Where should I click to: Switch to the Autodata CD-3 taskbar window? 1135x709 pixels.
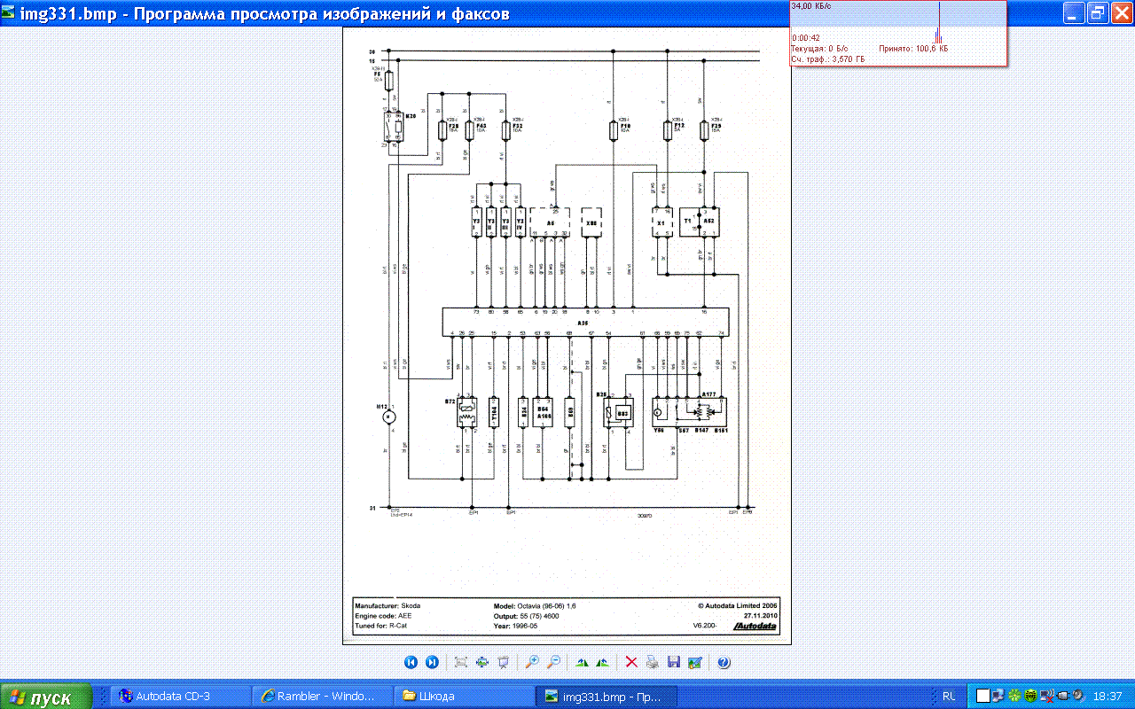pyautogui.click(x=179, y=697)
